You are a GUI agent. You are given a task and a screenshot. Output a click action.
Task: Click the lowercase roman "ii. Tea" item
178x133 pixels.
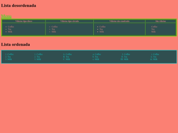[154, 57]
